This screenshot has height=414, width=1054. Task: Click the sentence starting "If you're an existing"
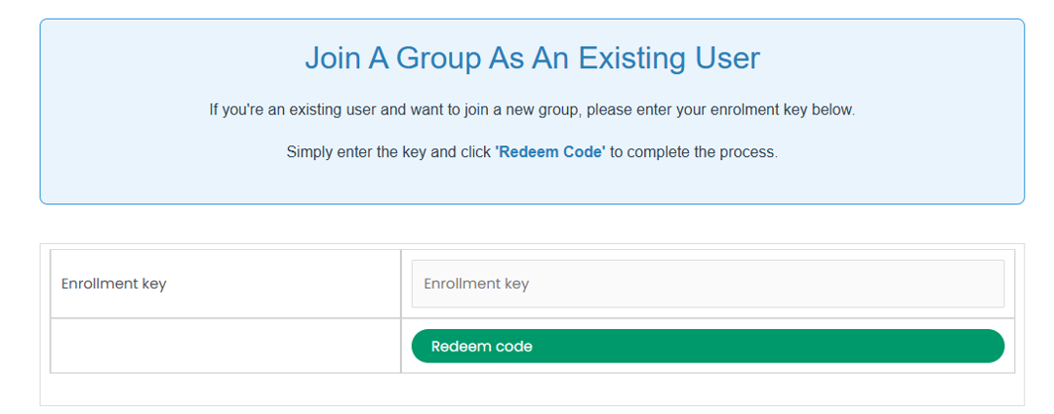point(533,110)
